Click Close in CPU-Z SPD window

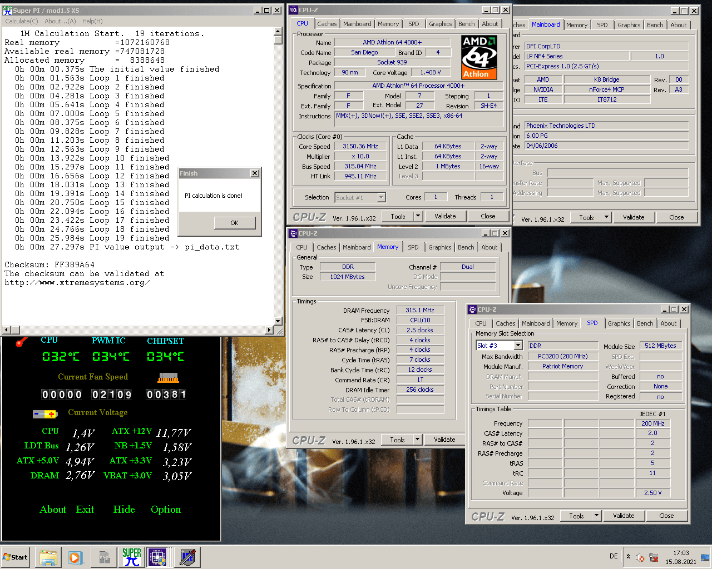[x=666, y=516]
